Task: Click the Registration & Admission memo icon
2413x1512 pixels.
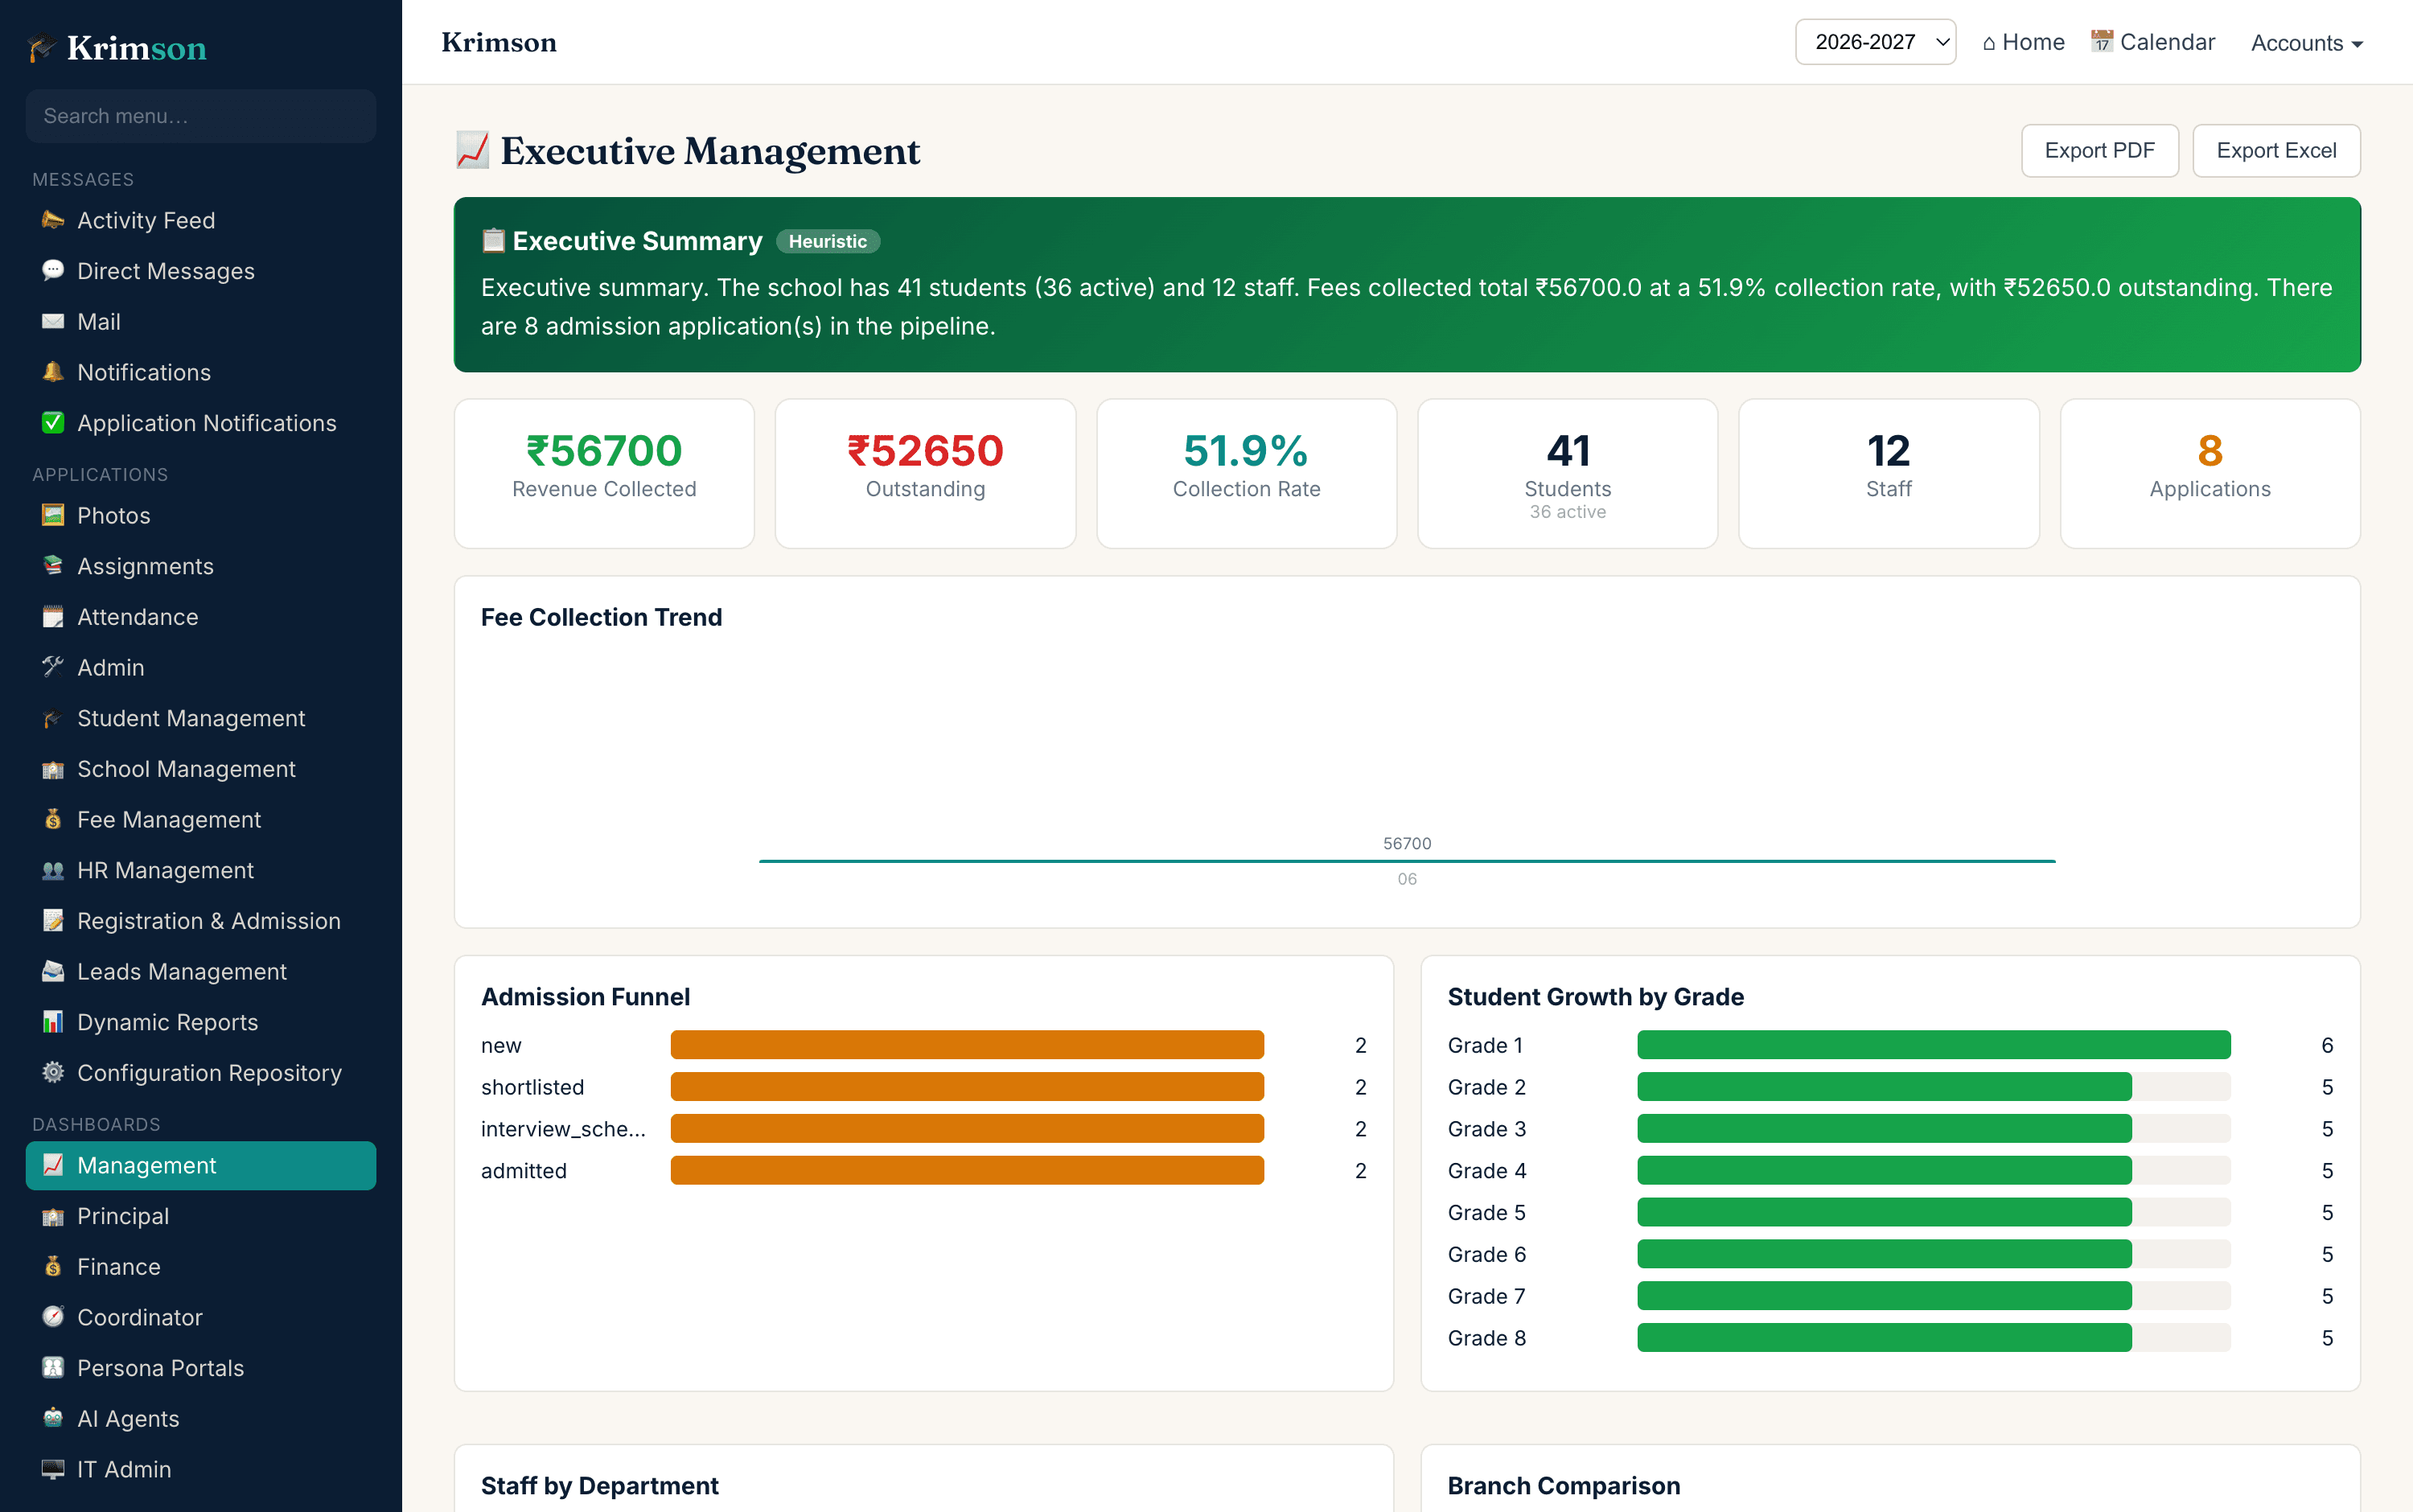Action: point(53,921)
